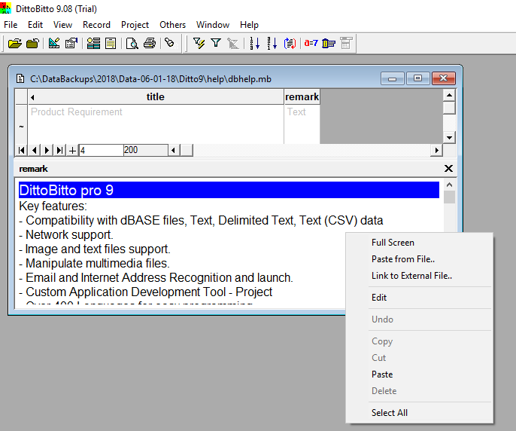Open the Others menu
The height and width of the screenshot is (431, 516).
tap(172, 25)
